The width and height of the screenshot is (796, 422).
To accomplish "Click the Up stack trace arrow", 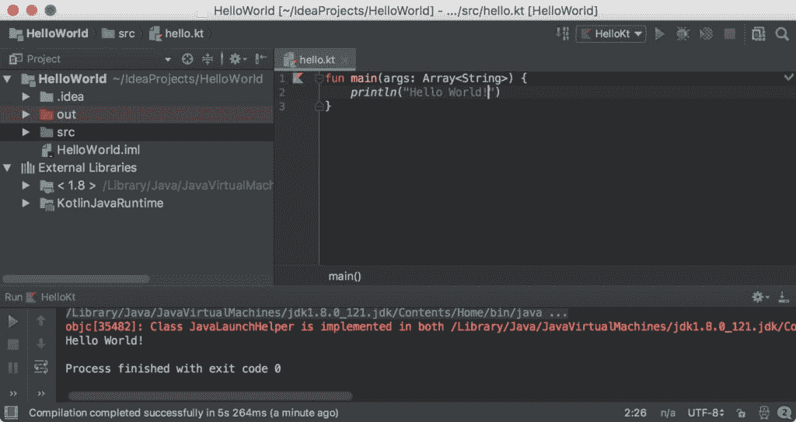I will (41, 321).
